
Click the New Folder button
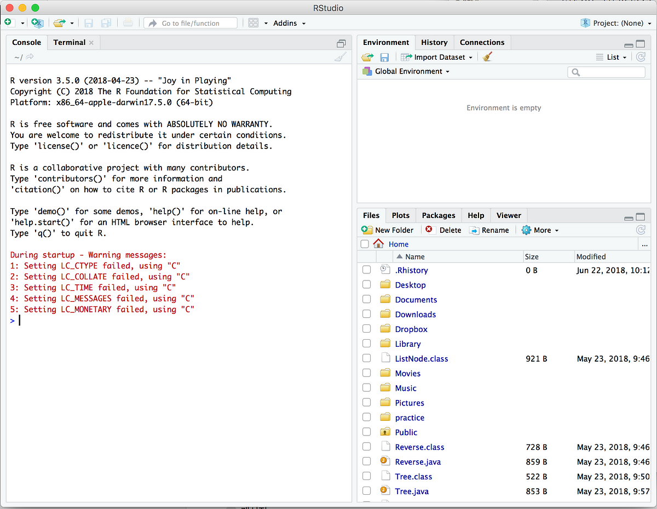coord(388,230)
